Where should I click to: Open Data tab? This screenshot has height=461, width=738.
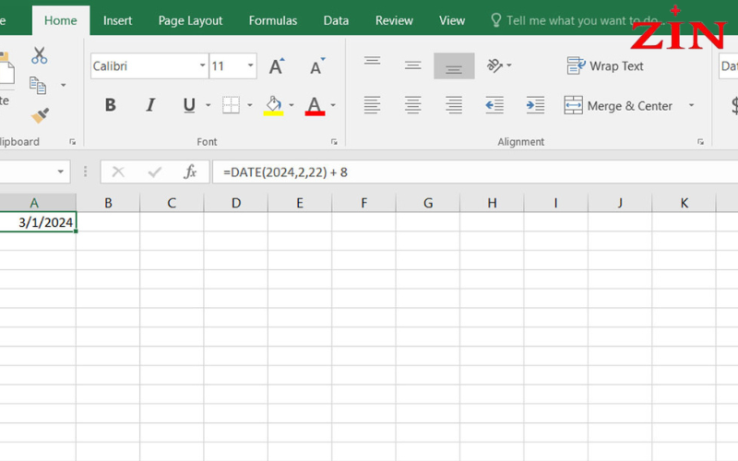click(336, 20)
